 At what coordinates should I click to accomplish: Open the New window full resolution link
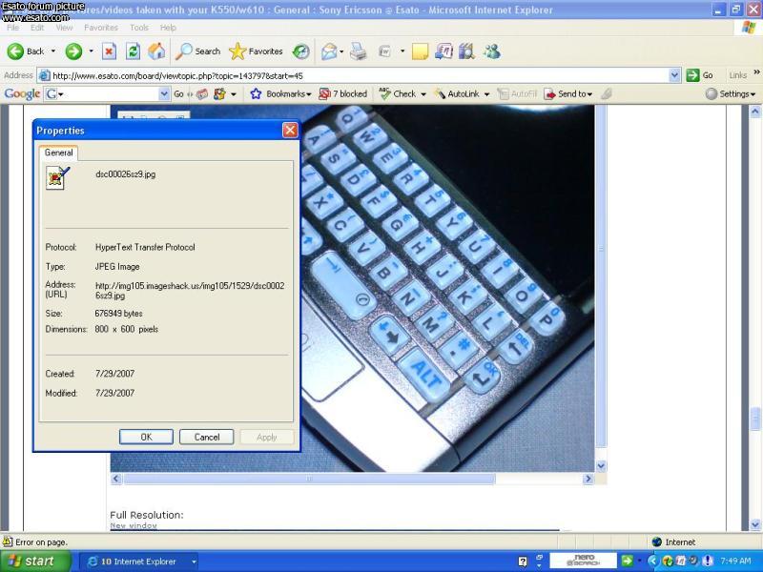134,526
